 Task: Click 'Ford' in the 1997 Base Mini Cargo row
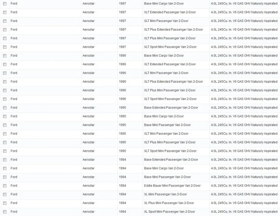point(14,4)
